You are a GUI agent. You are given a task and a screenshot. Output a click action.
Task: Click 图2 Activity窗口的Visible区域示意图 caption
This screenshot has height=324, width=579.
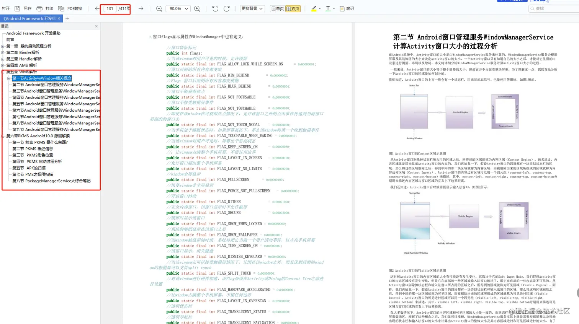tap(417, 270)
